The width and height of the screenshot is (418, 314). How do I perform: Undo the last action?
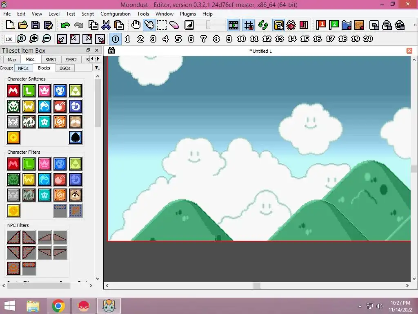tap(65, 25)
